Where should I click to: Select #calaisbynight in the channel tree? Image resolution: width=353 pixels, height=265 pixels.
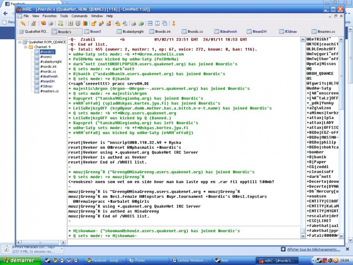pyautogui.click(x=51, y=62)
